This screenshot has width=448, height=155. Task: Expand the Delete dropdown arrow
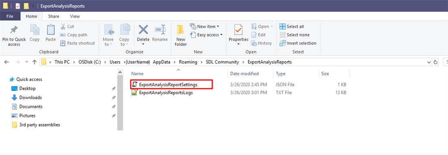(x=143, y=44)
